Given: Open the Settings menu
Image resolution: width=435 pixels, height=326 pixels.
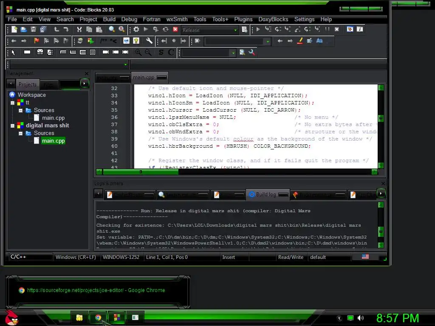Looking at the screenshot, I should coord(304,20).
